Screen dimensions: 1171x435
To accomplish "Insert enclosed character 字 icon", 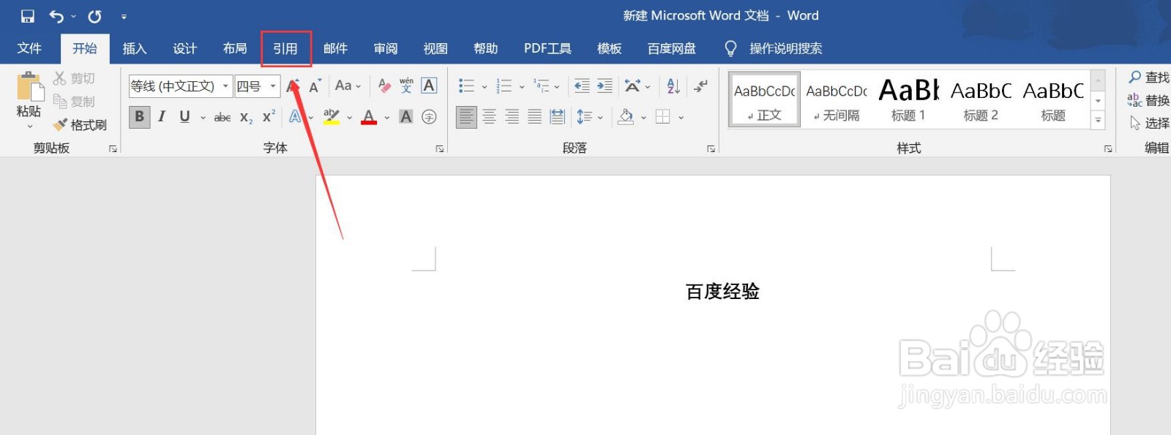I will coord(429,116).
